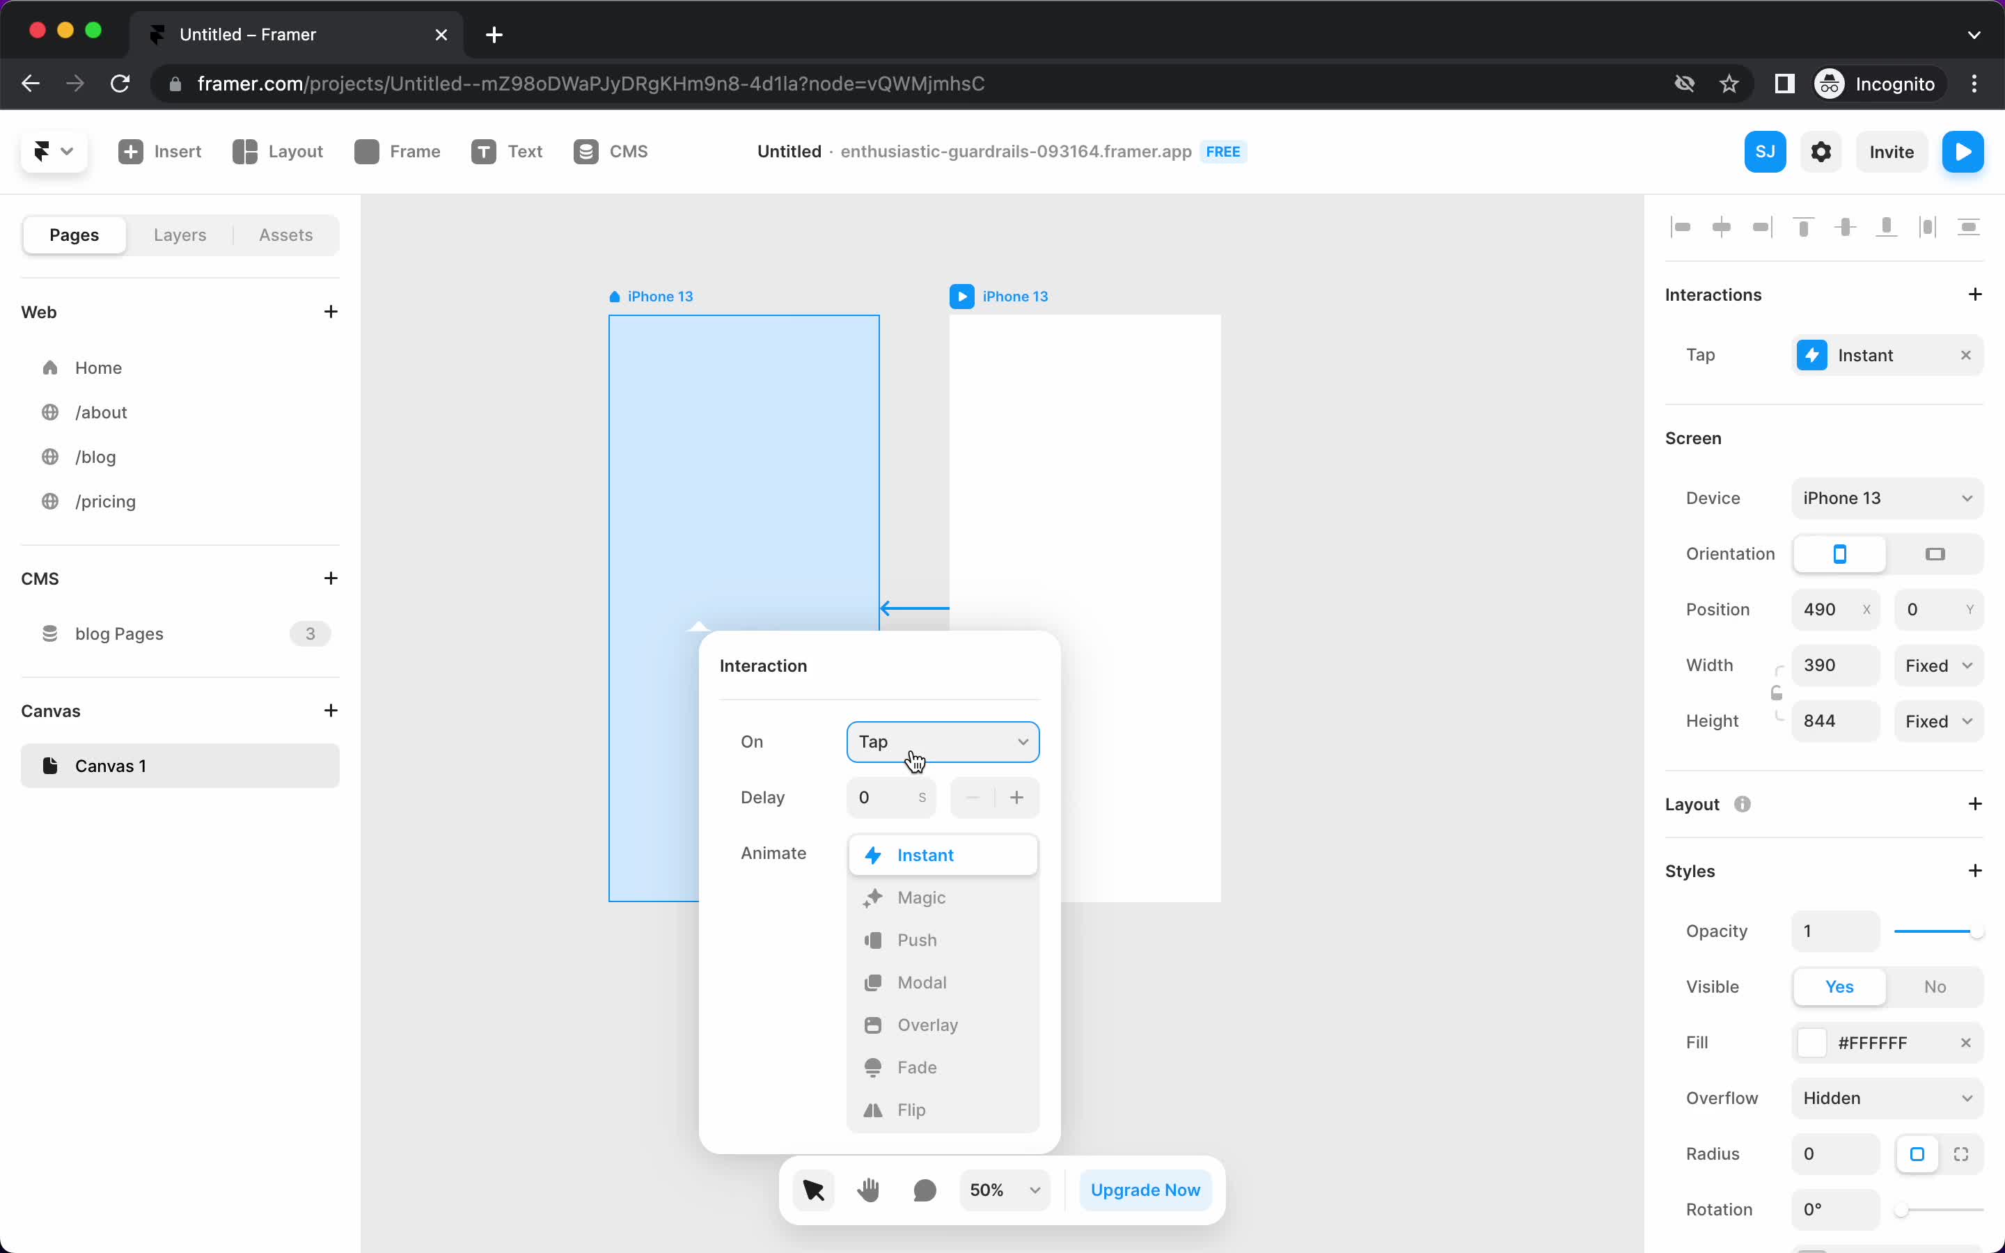Expand the Animate options dropdown

click(941, 853)
